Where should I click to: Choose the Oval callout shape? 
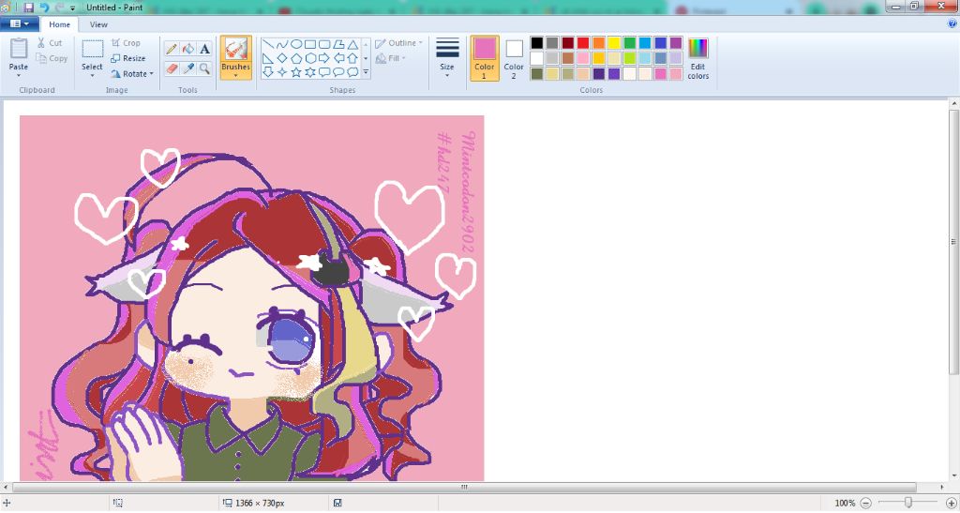337,72
